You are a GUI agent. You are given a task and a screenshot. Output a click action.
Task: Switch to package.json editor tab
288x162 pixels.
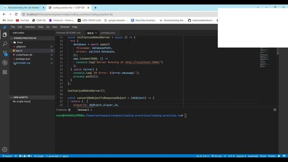click(108, 33)
